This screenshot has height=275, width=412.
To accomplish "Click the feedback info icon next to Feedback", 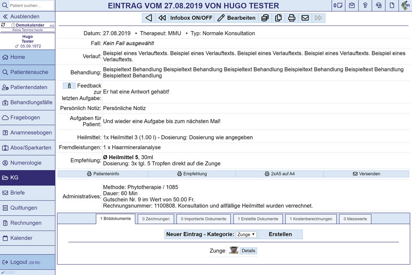I will coord(69,86).
